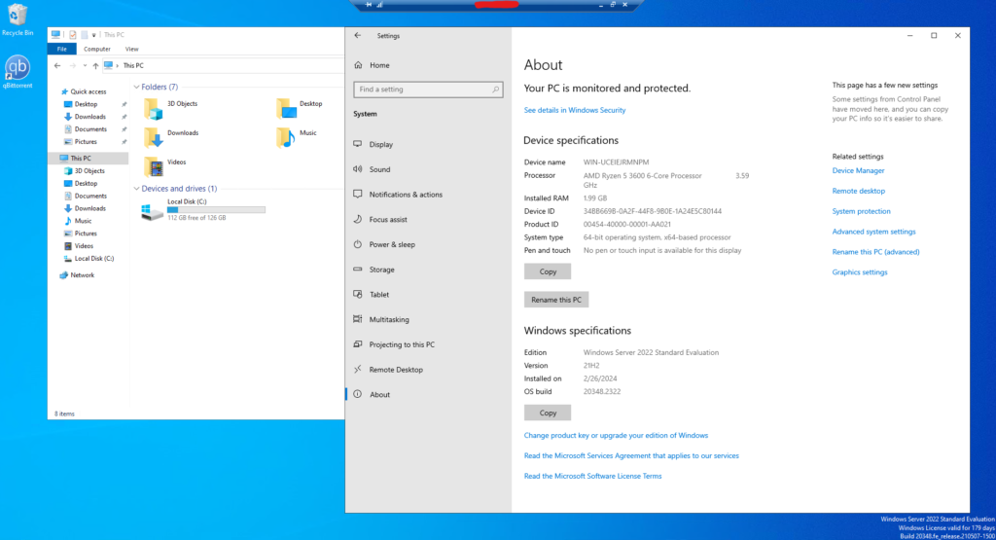Copy the device specifications

[548, 271]
